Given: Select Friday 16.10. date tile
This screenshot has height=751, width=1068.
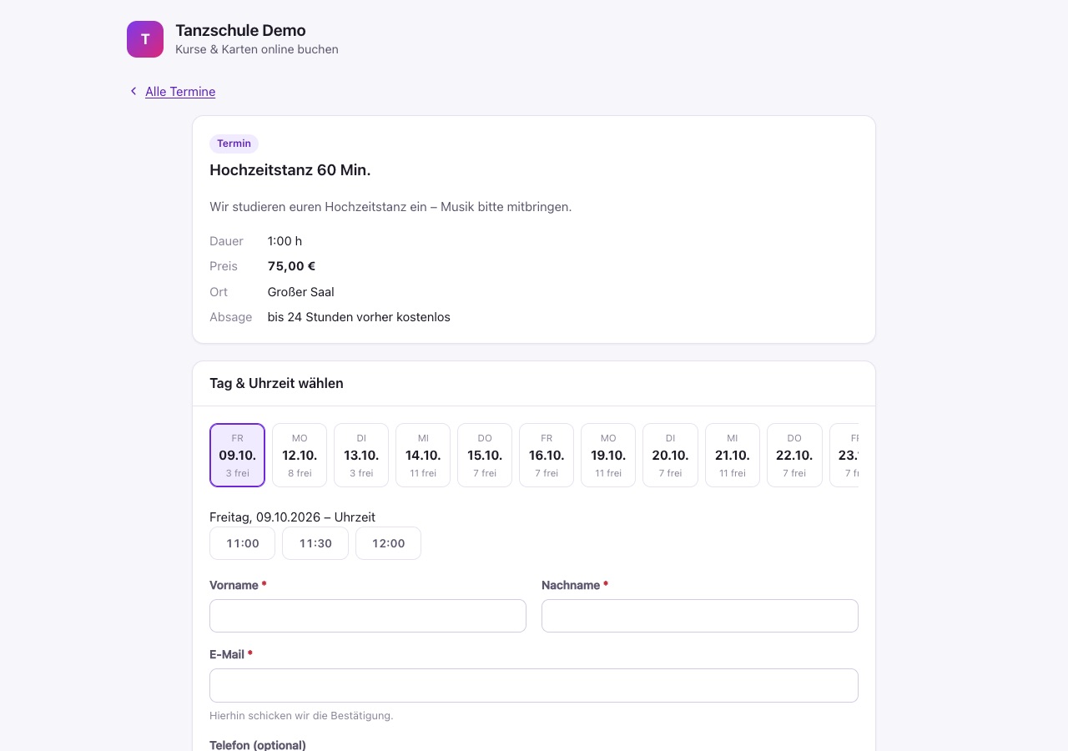Looking at the screenshot, I should click(547, 455).
